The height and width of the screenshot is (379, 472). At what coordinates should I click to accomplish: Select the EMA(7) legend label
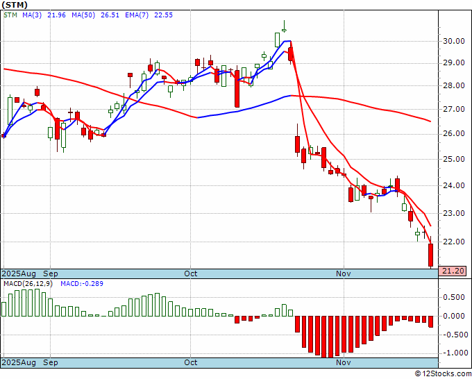pos(137,15)
